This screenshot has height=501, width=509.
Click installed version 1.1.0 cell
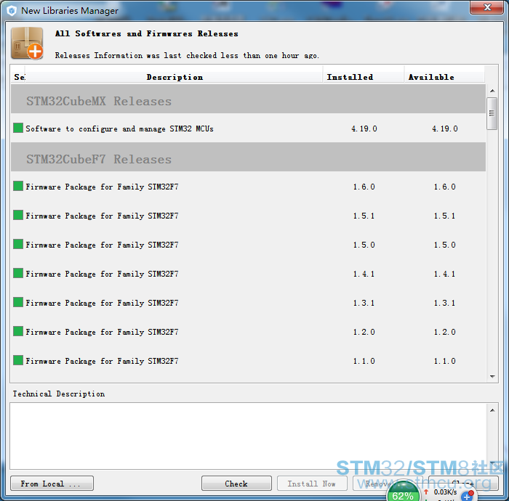coord(364,361)
